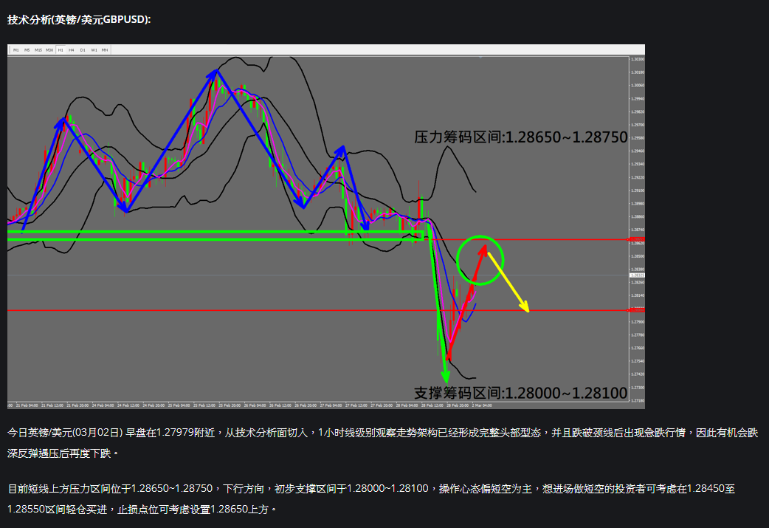Click the label 支撑筹码区间:1.28000~1.28100
The width and height of the screenshot is (769, 528).
tap(521, 393)
